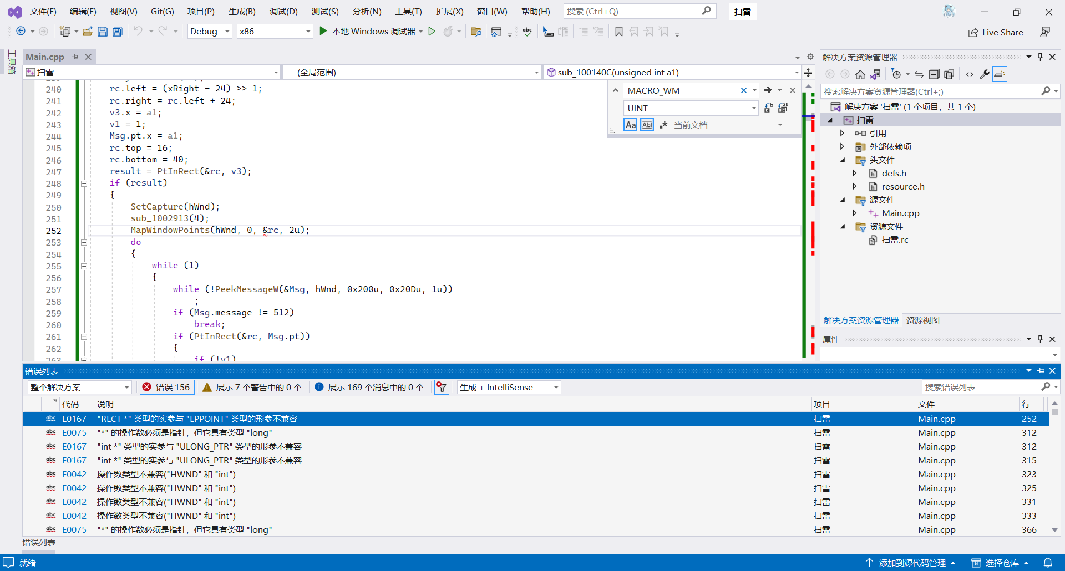Open the 生成 + IntelliSense dropdown
This screenshot has height=571, width=1065.
pos(509,387)
